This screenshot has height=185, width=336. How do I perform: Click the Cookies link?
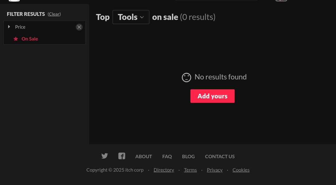(x=241, y=170)
